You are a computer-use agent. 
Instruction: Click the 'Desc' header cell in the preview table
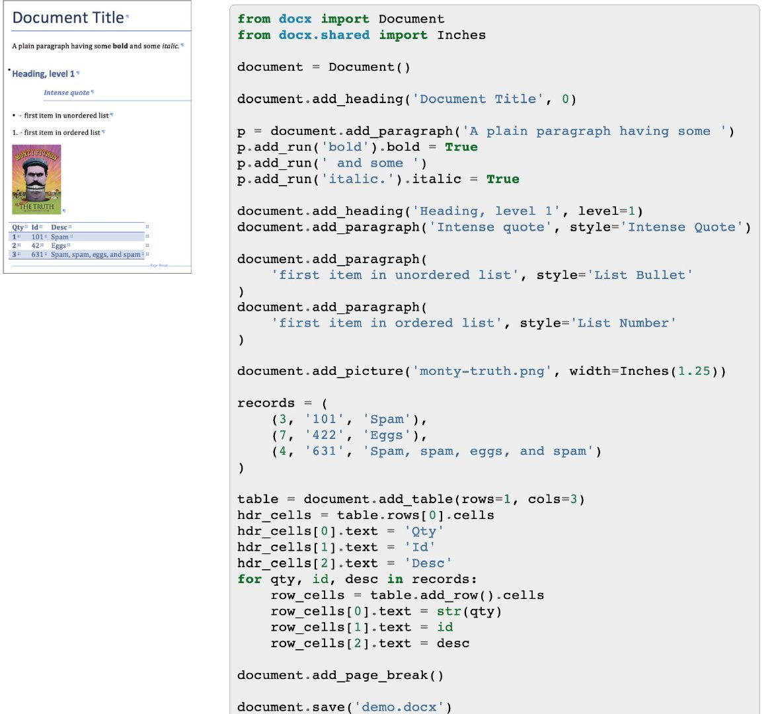click(x=59, y=227)
